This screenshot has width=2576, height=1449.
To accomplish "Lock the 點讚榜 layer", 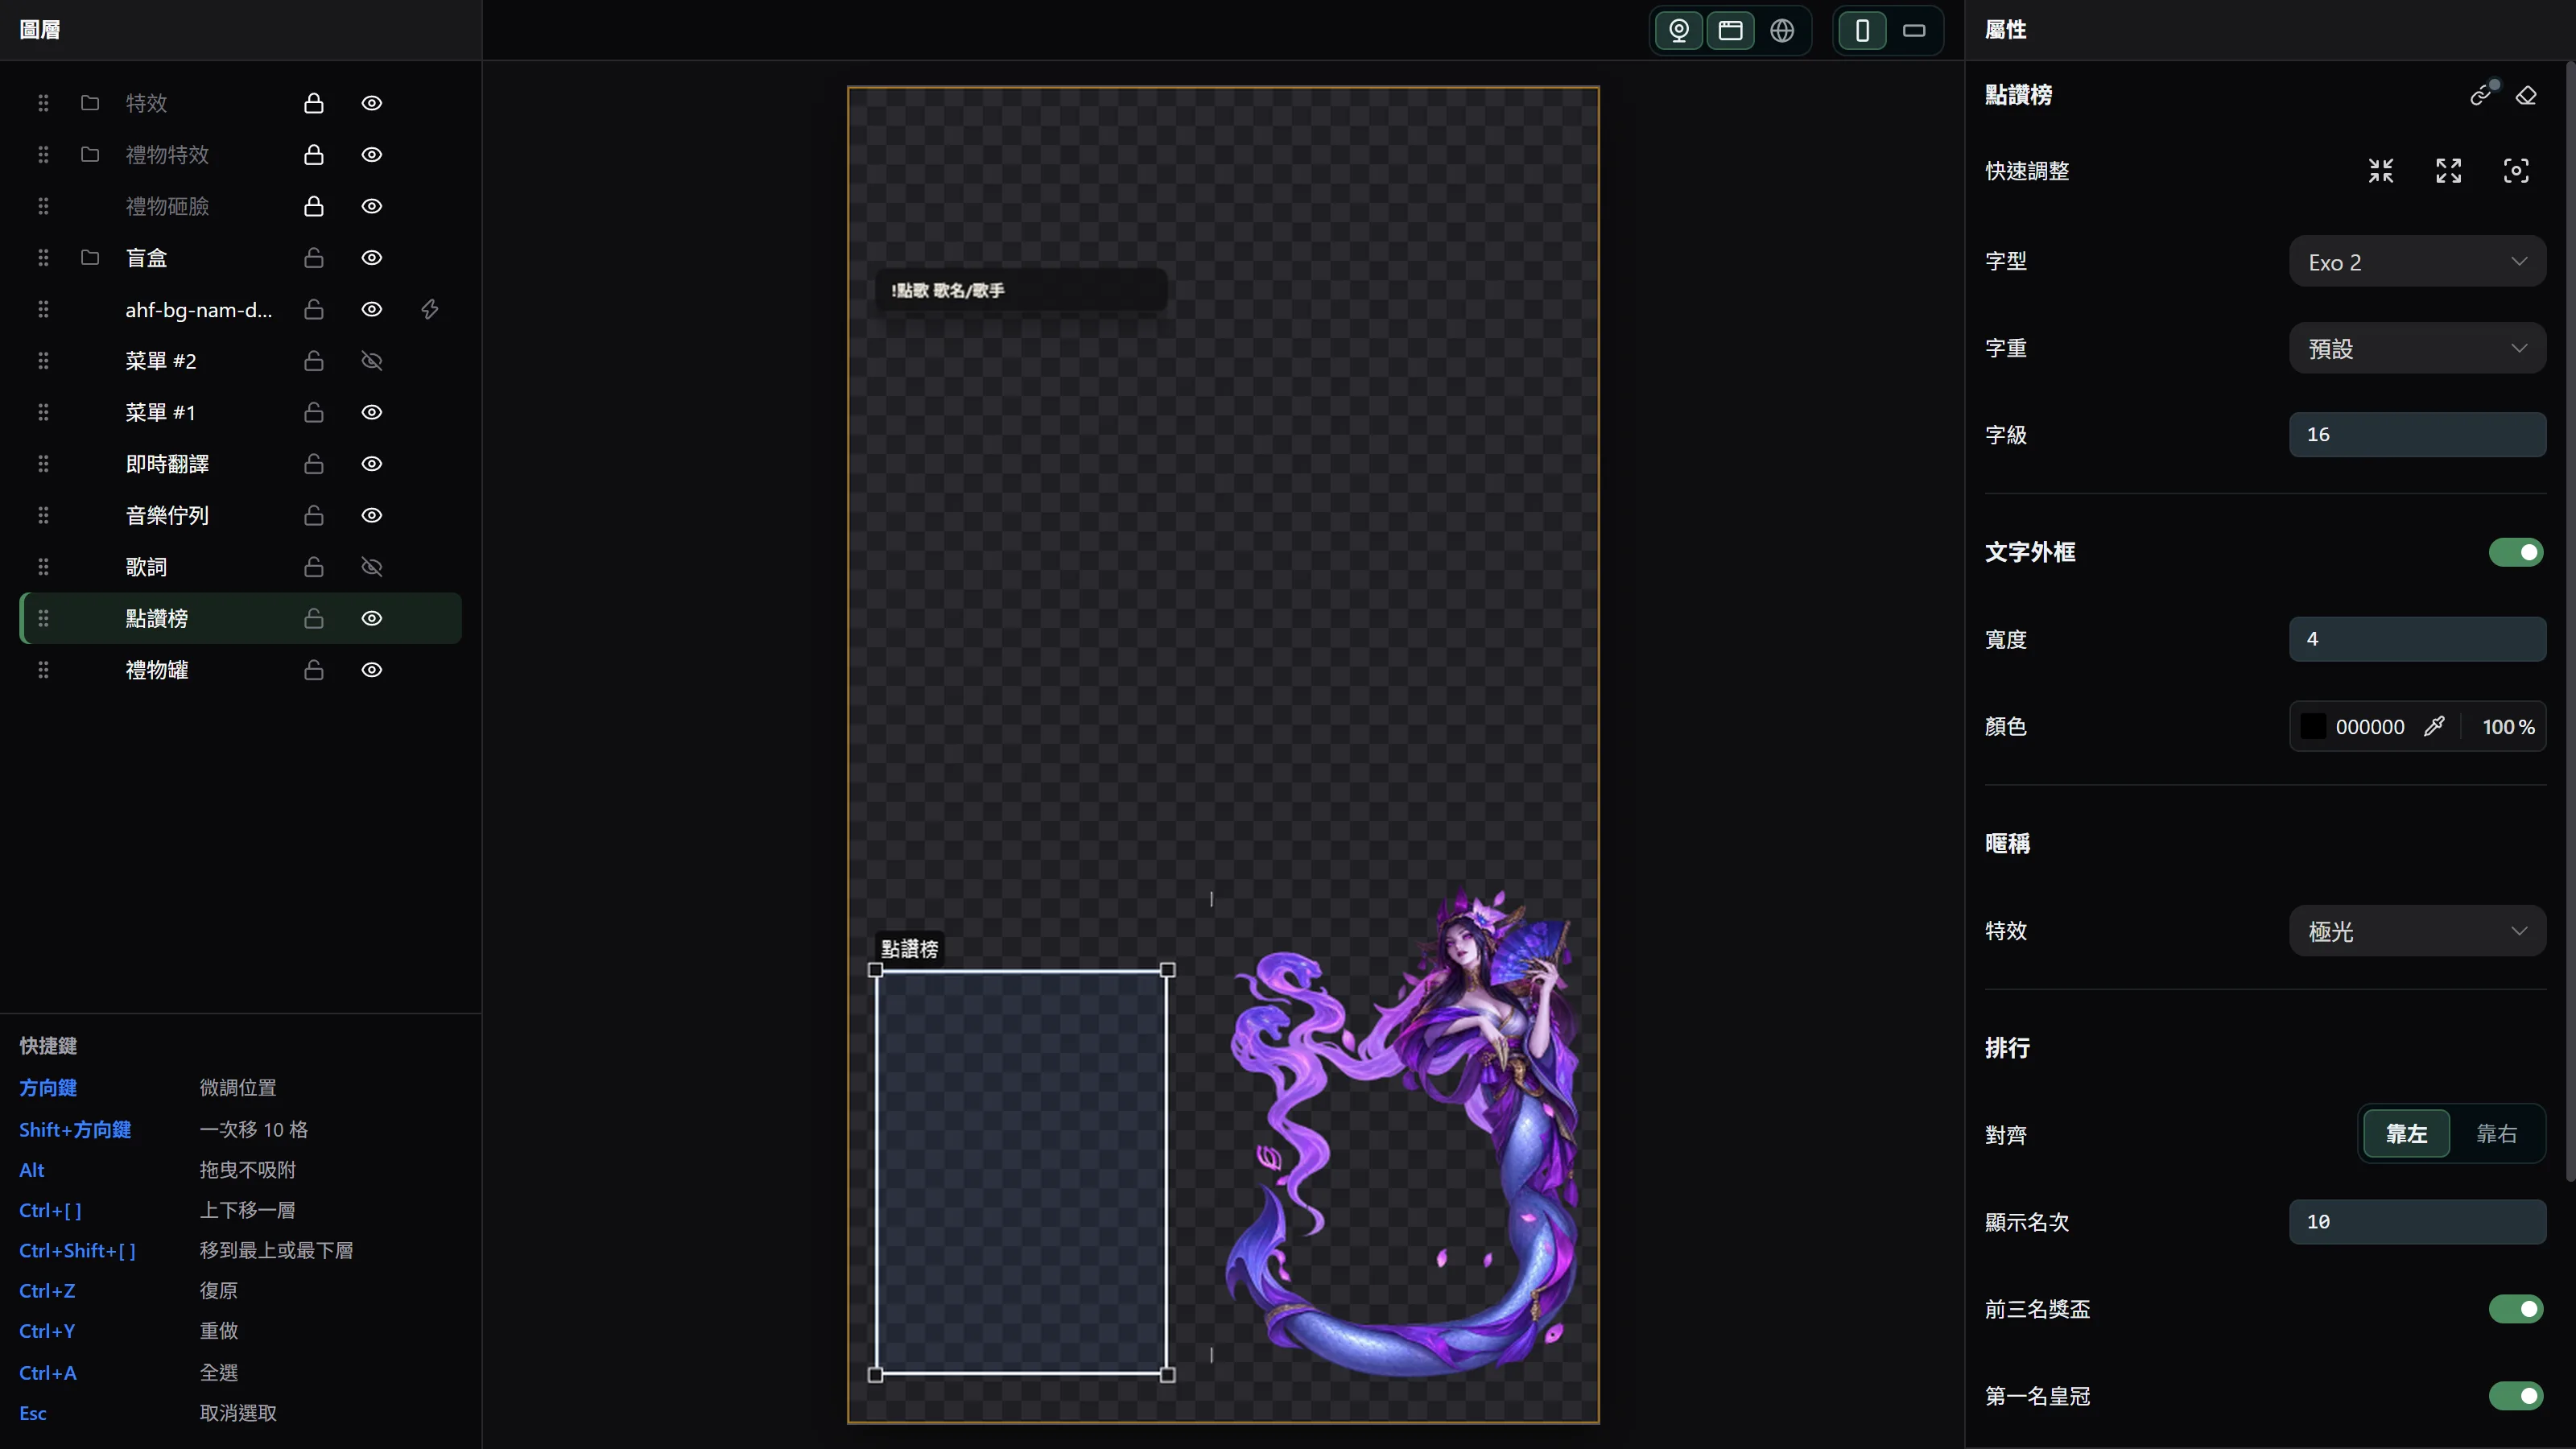I will click(x=314, y=618).
